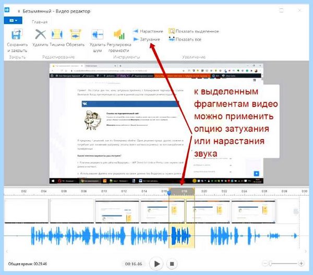Click the Удалить (delete) X icon
313x275 pixels.
click(x=40, y=34)
